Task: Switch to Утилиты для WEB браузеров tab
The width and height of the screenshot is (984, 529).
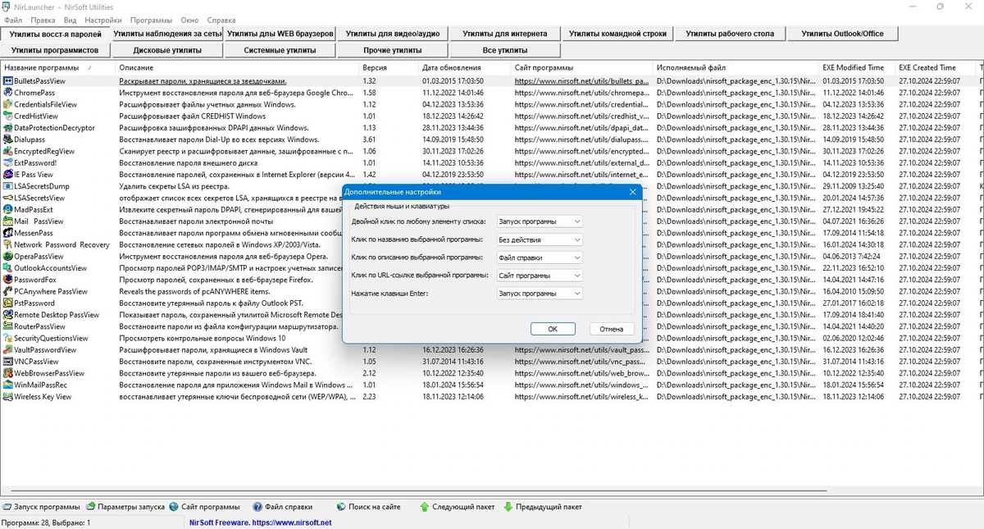Action: [x=280, y=34]
